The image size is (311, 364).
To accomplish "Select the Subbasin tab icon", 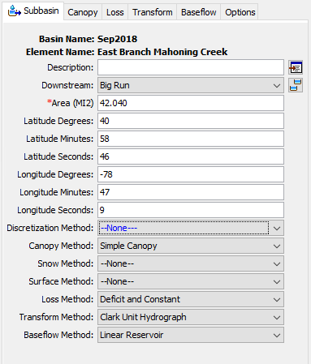I will 15,11.
